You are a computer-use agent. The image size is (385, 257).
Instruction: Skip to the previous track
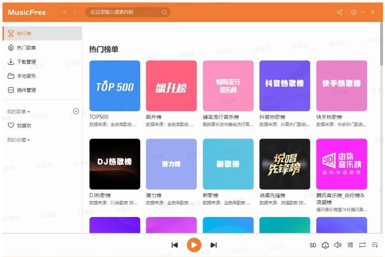pyautogui.click(x=174, y=245)
